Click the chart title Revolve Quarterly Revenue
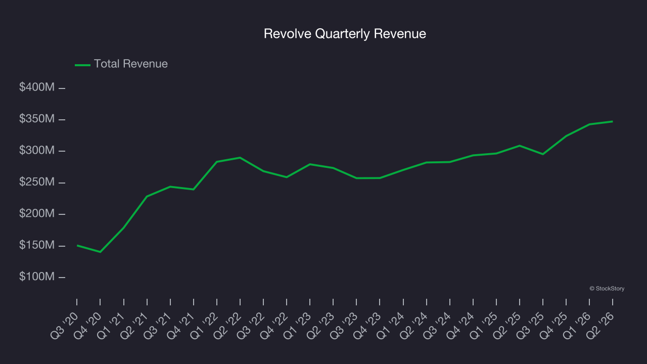 click(x=345, y=34)
